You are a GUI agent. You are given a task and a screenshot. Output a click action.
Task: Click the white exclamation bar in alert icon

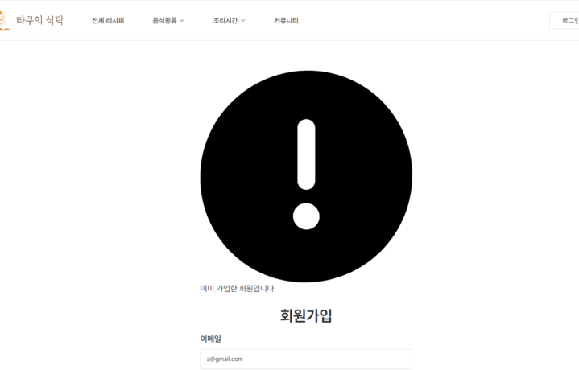click(x=306, y=154)
